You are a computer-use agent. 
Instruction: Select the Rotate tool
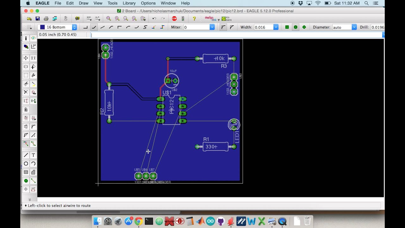[33, 67]
